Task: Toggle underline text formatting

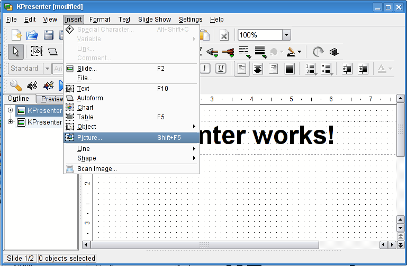Action: pos(220,69)
